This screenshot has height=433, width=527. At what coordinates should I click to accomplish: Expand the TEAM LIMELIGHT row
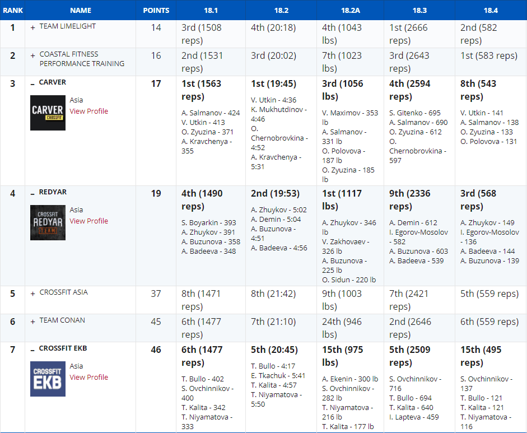click(x=32, y=27)
